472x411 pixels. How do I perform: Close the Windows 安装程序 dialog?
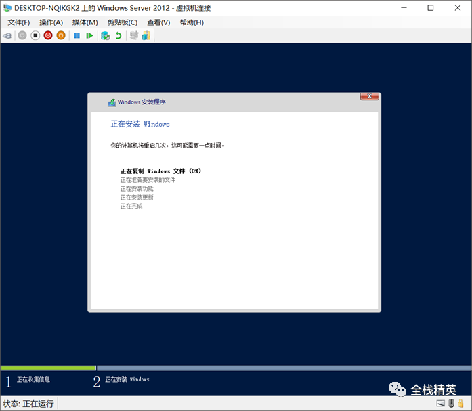click(369, 96)
